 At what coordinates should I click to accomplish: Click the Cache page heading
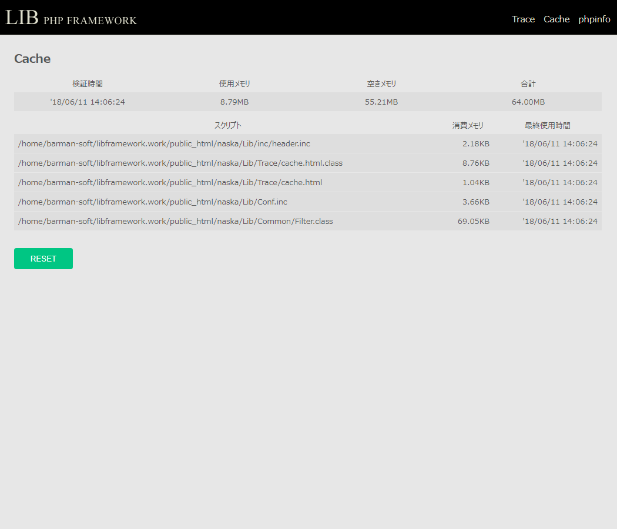[32, 59]
